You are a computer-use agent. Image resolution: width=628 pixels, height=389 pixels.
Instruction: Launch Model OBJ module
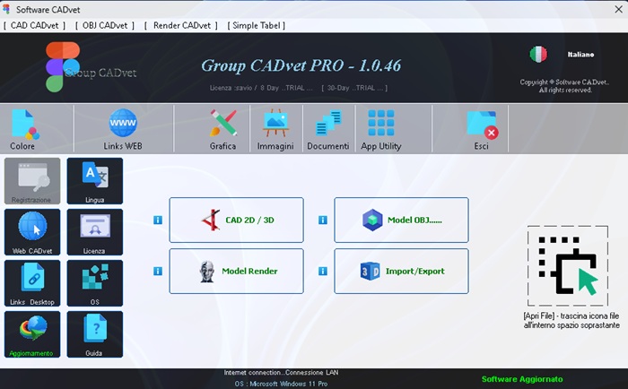(x=401, y=220)
